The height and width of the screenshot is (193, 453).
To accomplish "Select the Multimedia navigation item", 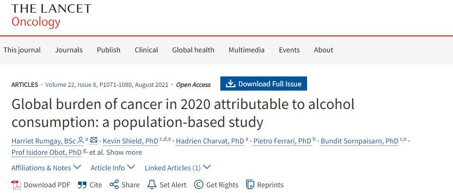I will coord(246,50).
